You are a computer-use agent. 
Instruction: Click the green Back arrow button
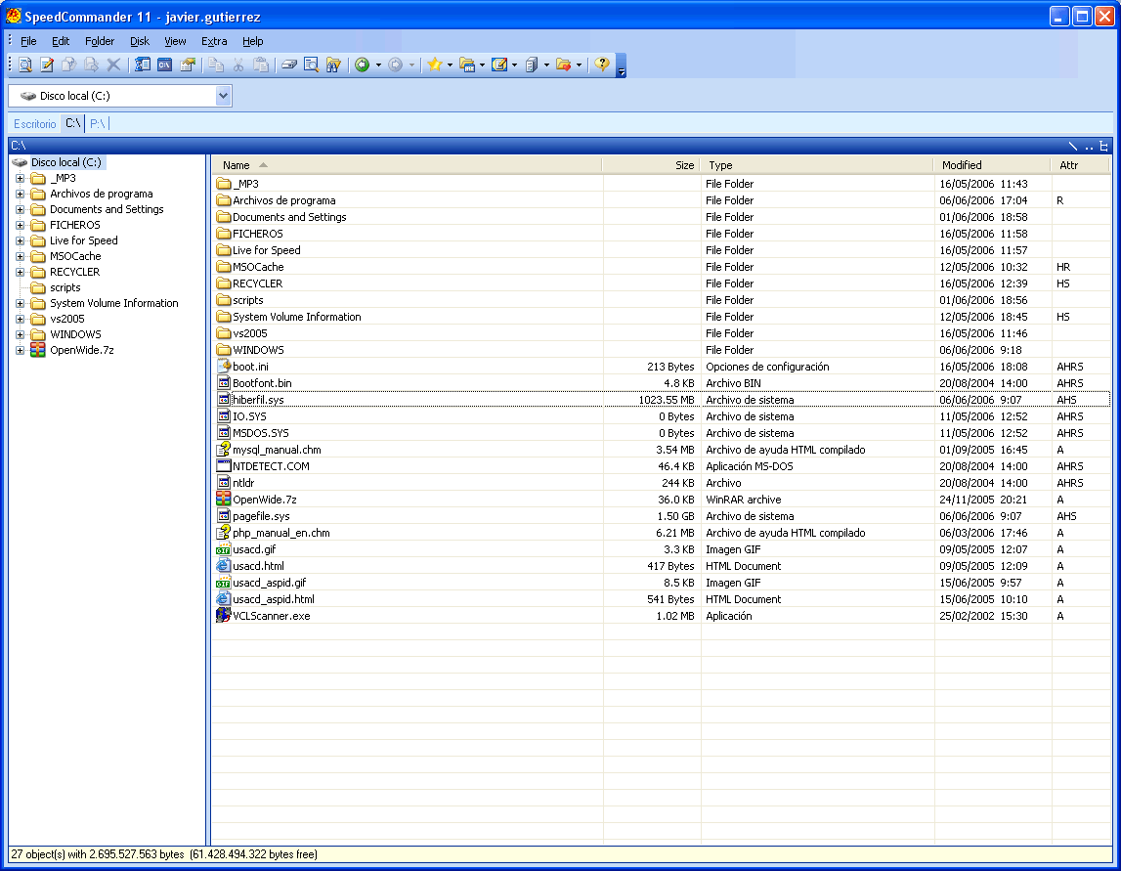[x=363, y=65]
